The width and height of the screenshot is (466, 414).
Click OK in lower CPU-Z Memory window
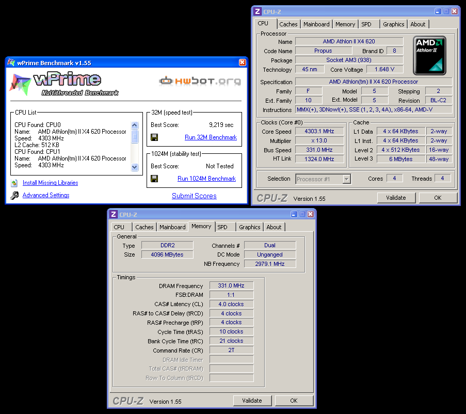pyautogui.click(x=294, y=401)
